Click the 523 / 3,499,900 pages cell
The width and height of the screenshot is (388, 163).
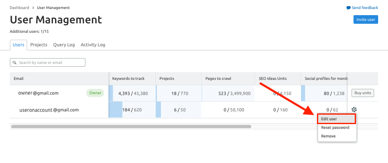coord(228,93)
